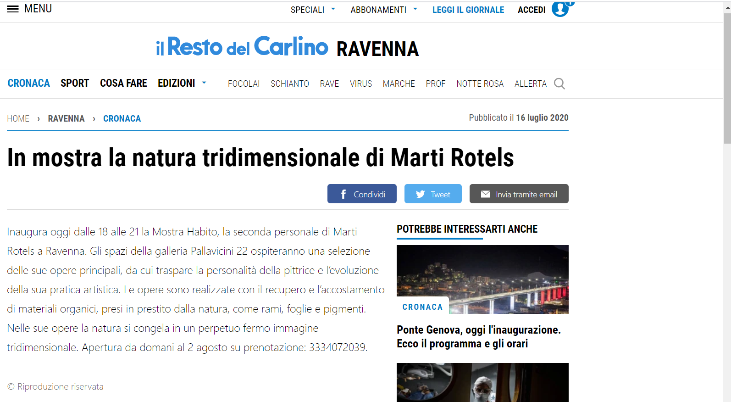Screen dimensions: 731x402
Task: Open the masked doctor article thumbnail
Action: coord(482,383)
